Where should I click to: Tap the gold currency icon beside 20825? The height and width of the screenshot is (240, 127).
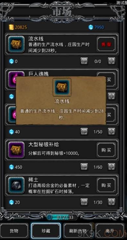11,27
